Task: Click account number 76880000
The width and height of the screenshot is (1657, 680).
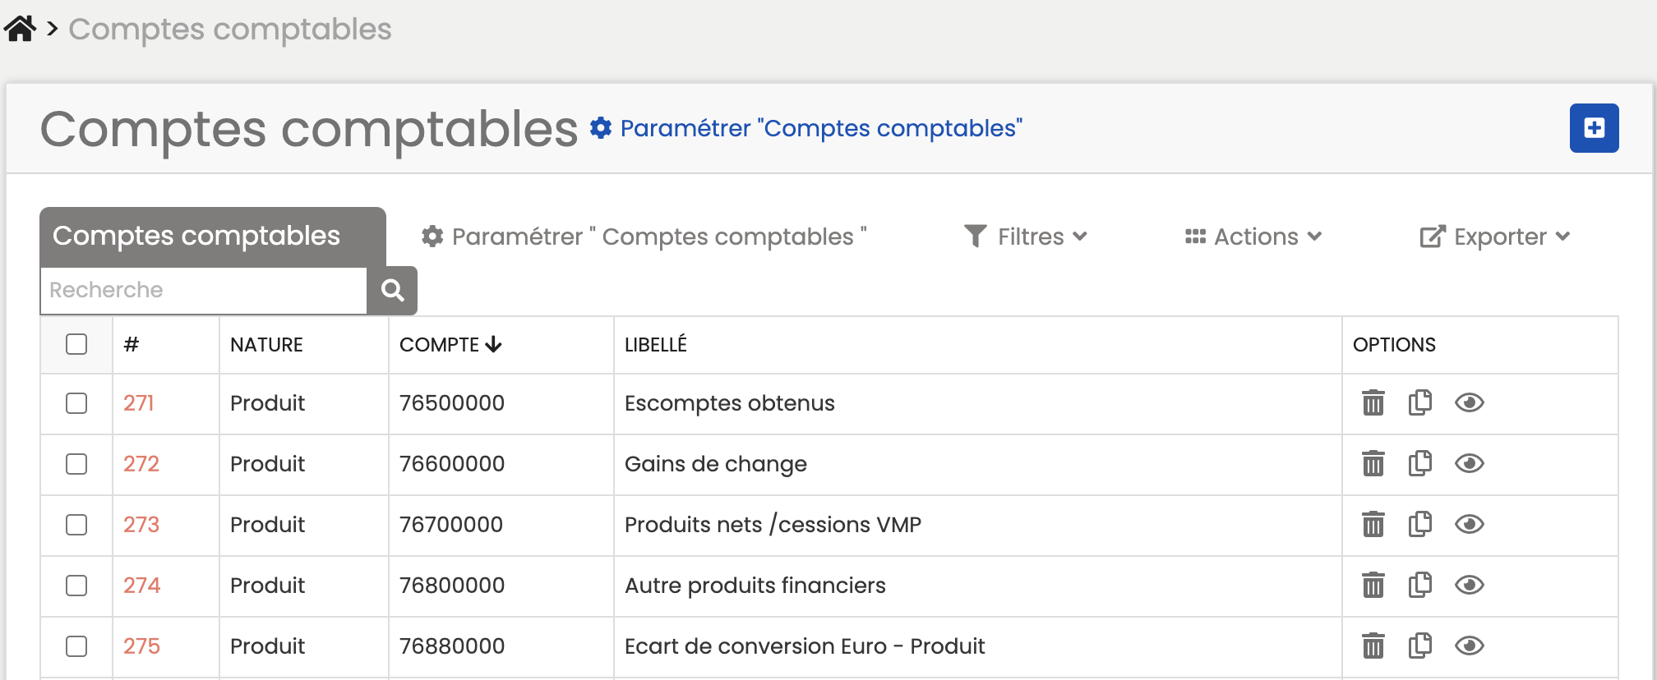Action: coord(452,646)
